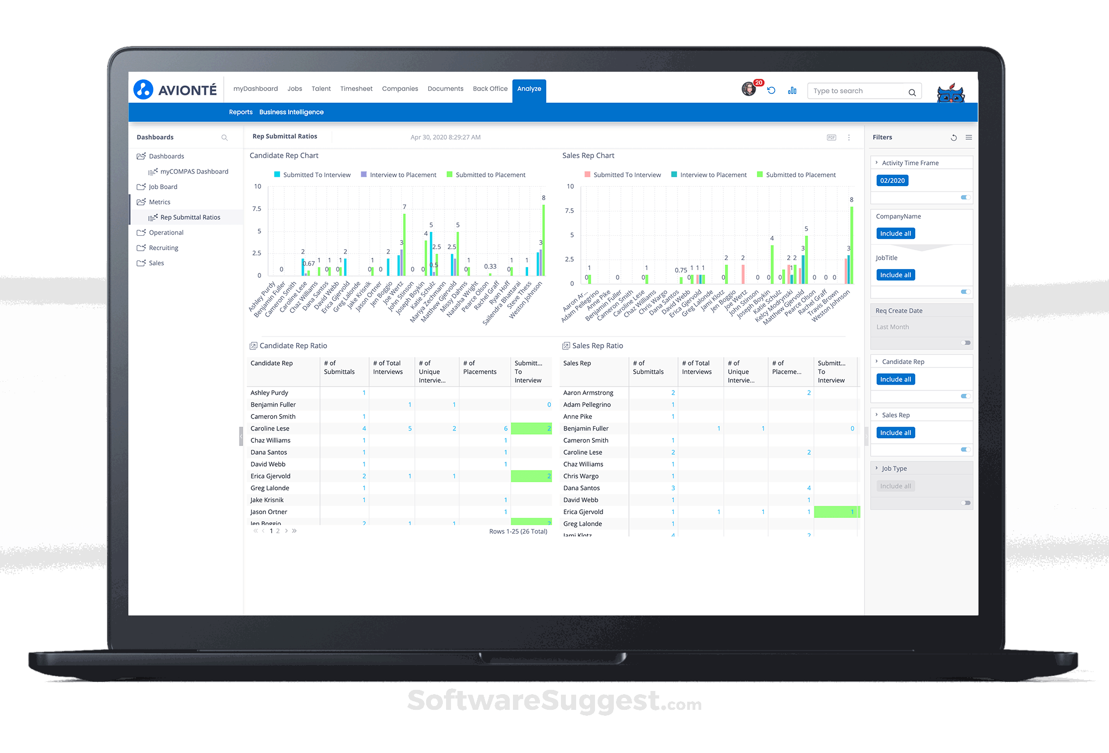Reset all filters using the reset icon

pyautogui.click(x=954, y=138)
